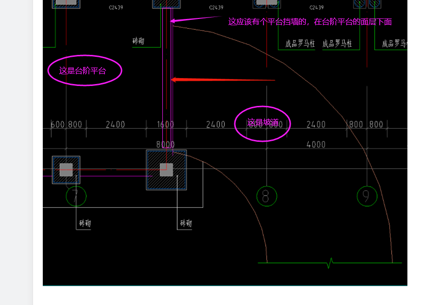The height and width of the screenshot is (305, 439).
Task: Click axis bubble number 9
Action: tap(367, 196)
